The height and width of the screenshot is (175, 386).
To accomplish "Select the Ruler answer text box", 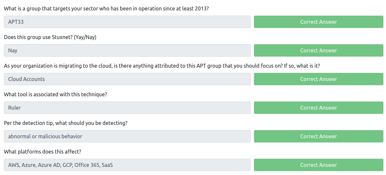I will click(x=127, y=108).
